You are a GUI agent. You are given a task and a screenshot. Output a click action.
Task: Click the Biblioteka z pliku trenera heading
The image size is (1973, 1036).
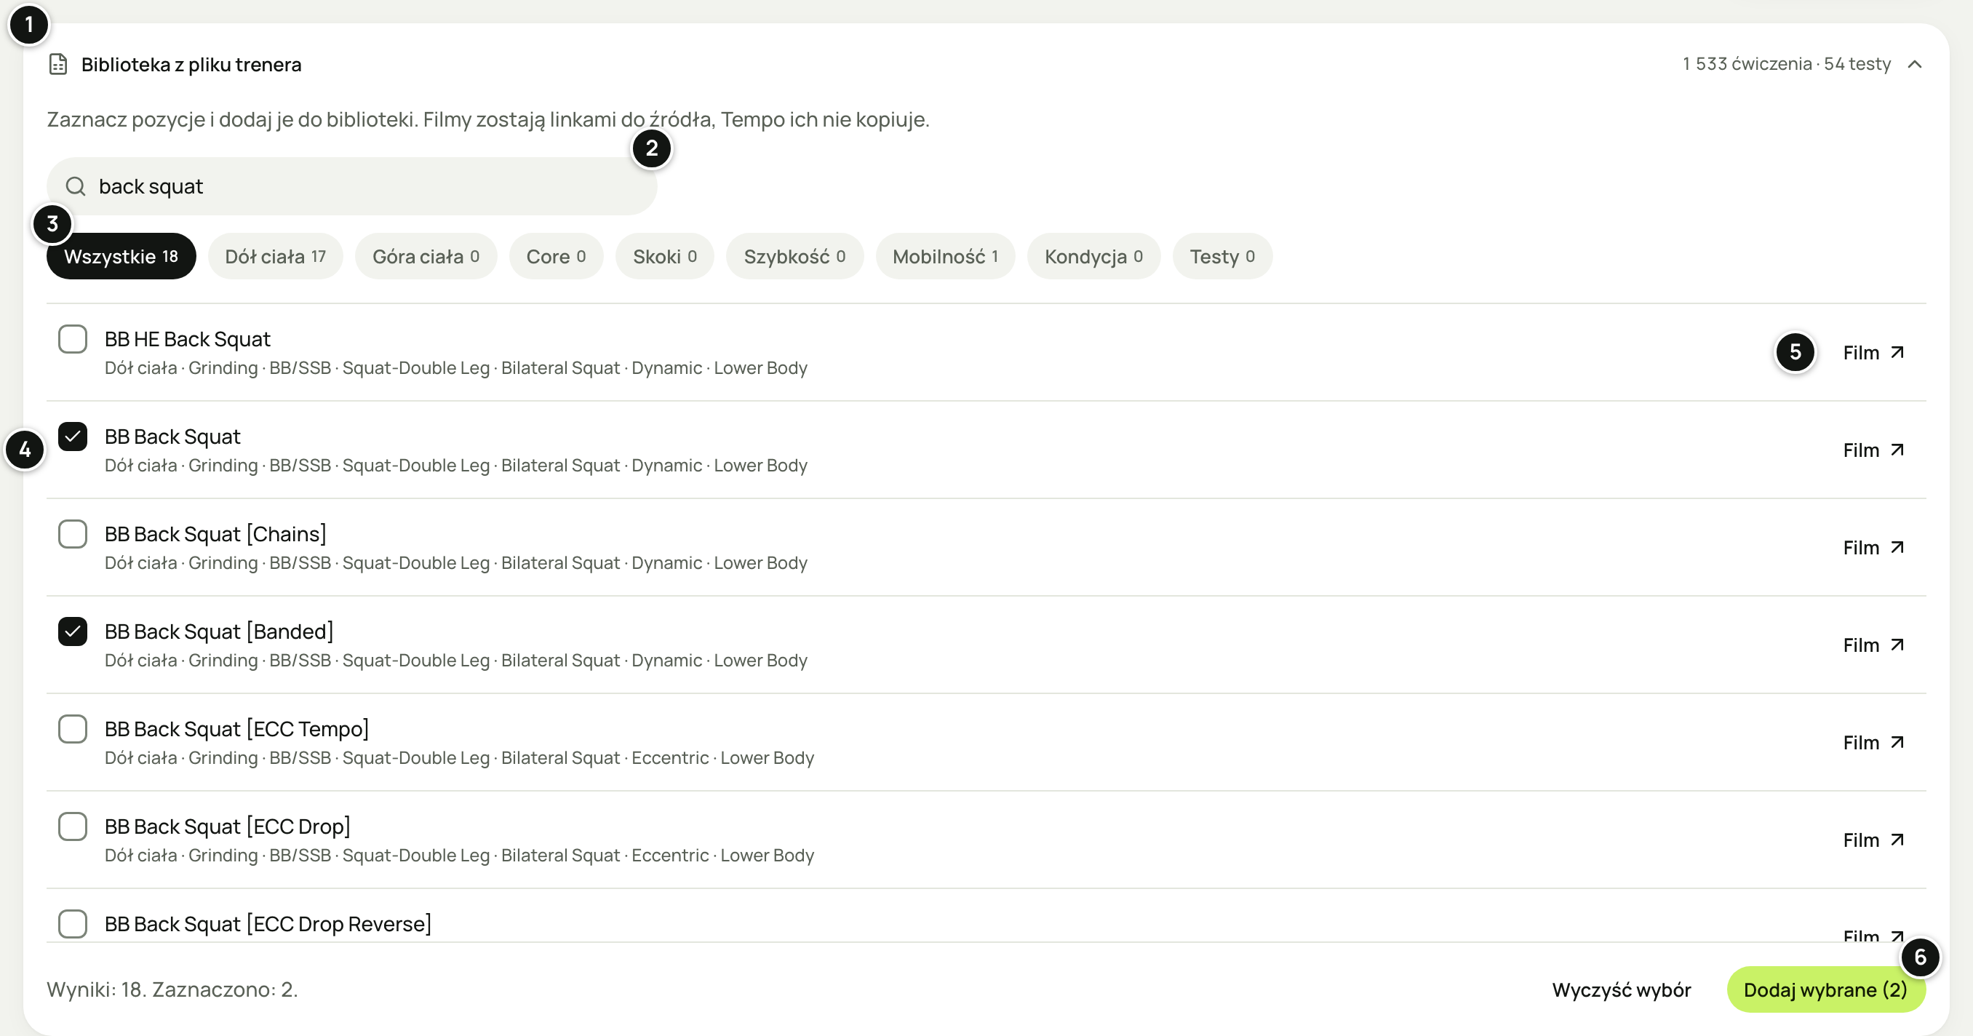click(191, 64)
